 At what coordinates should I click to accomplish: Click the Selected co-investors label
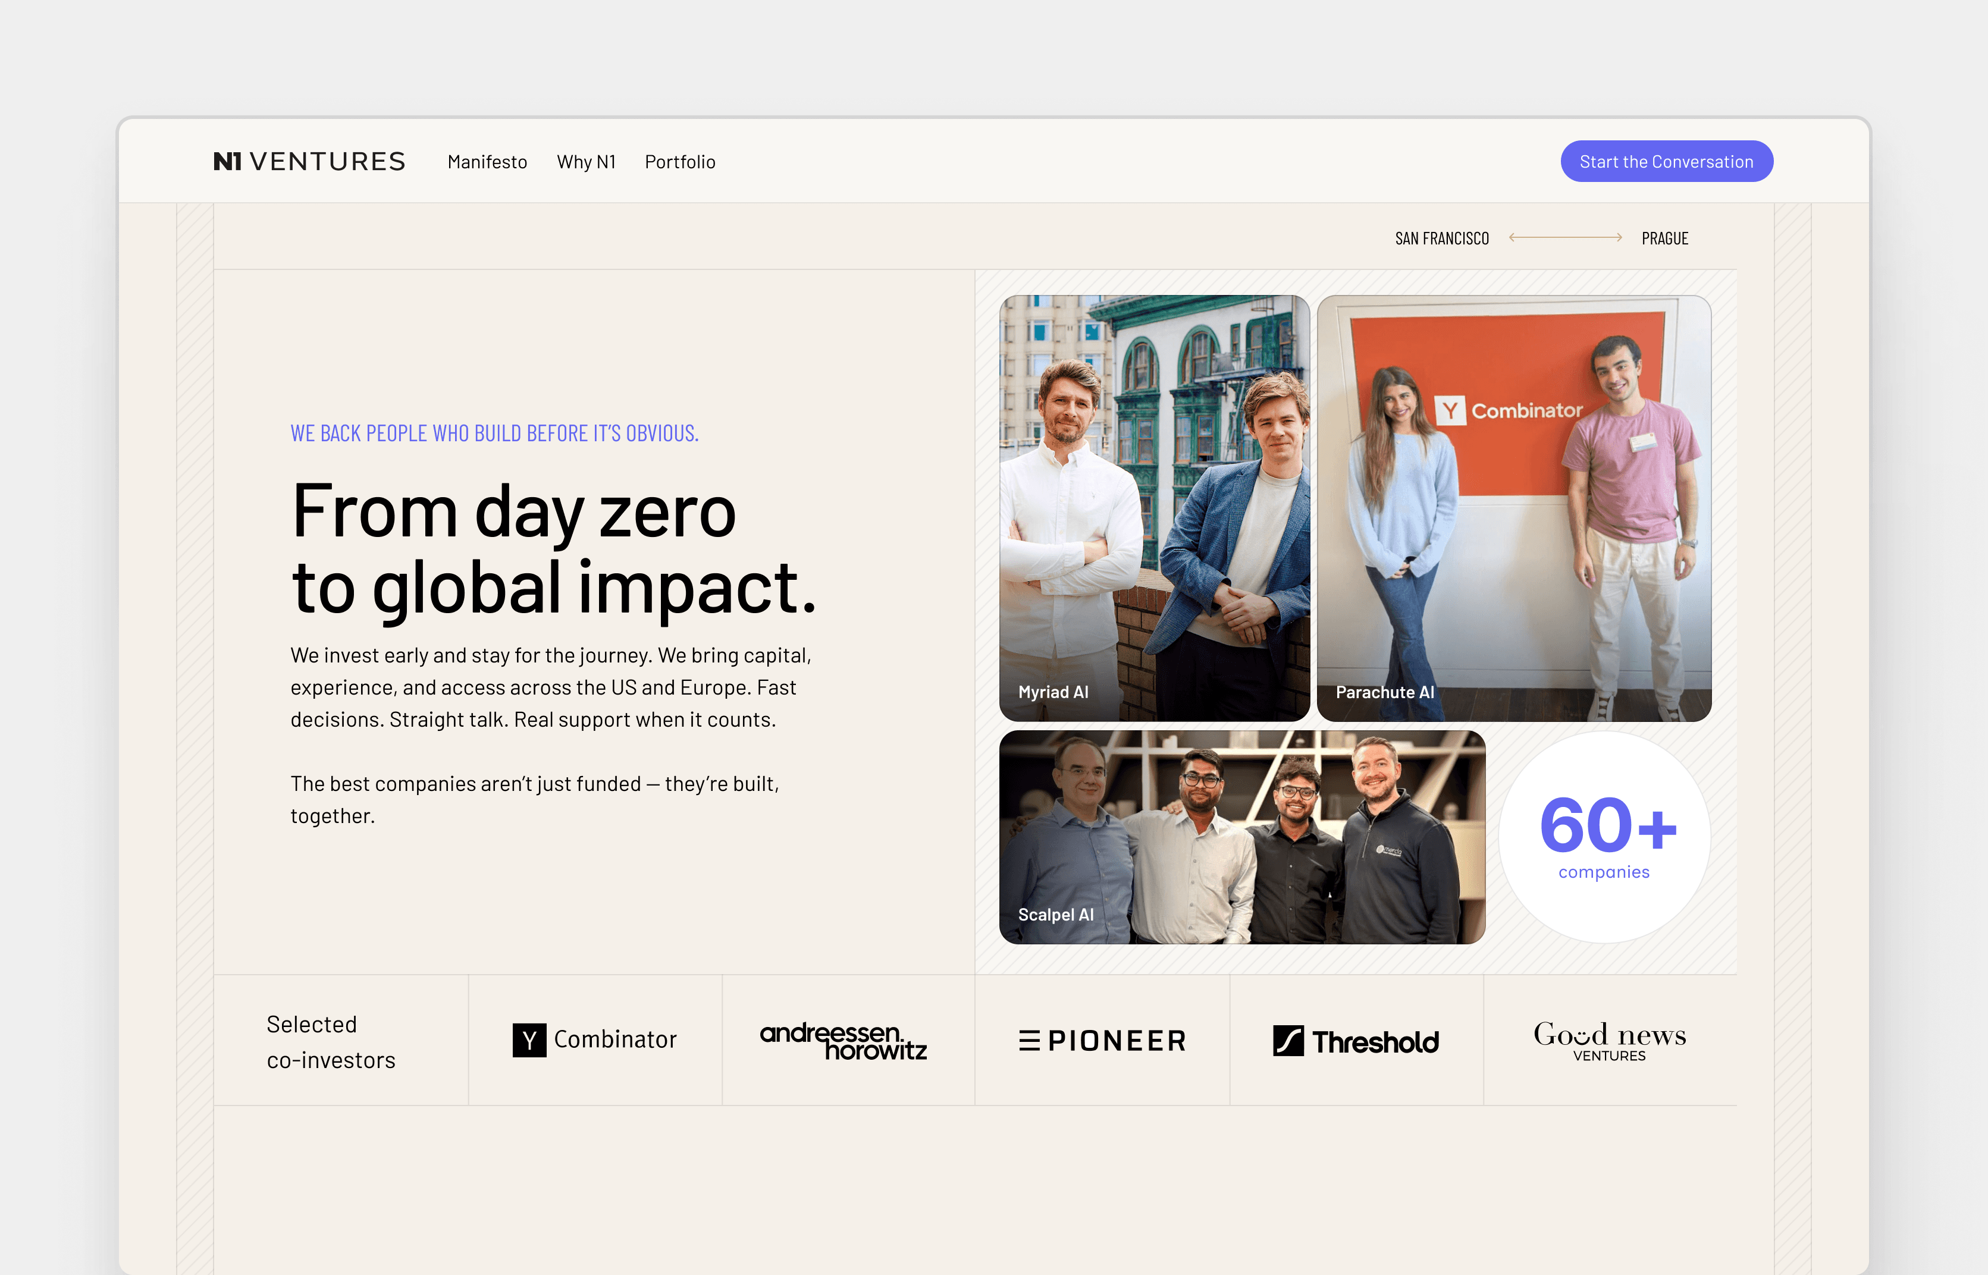pyautogui.click(x=330, y=1042)
